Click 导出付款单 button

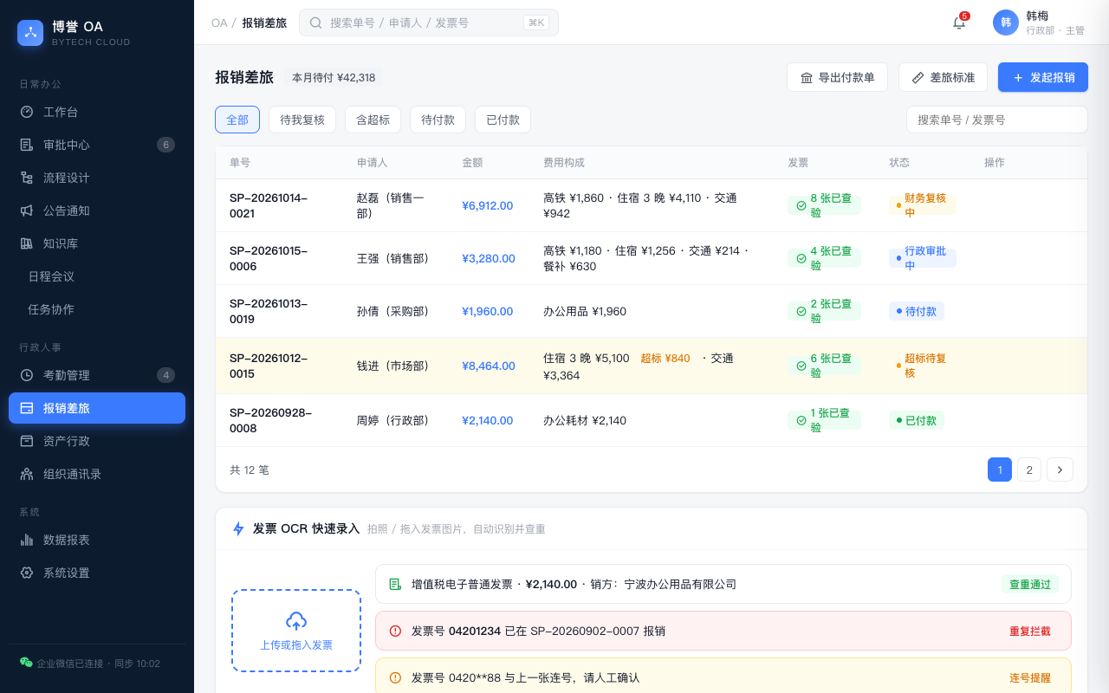coord(837,77)
